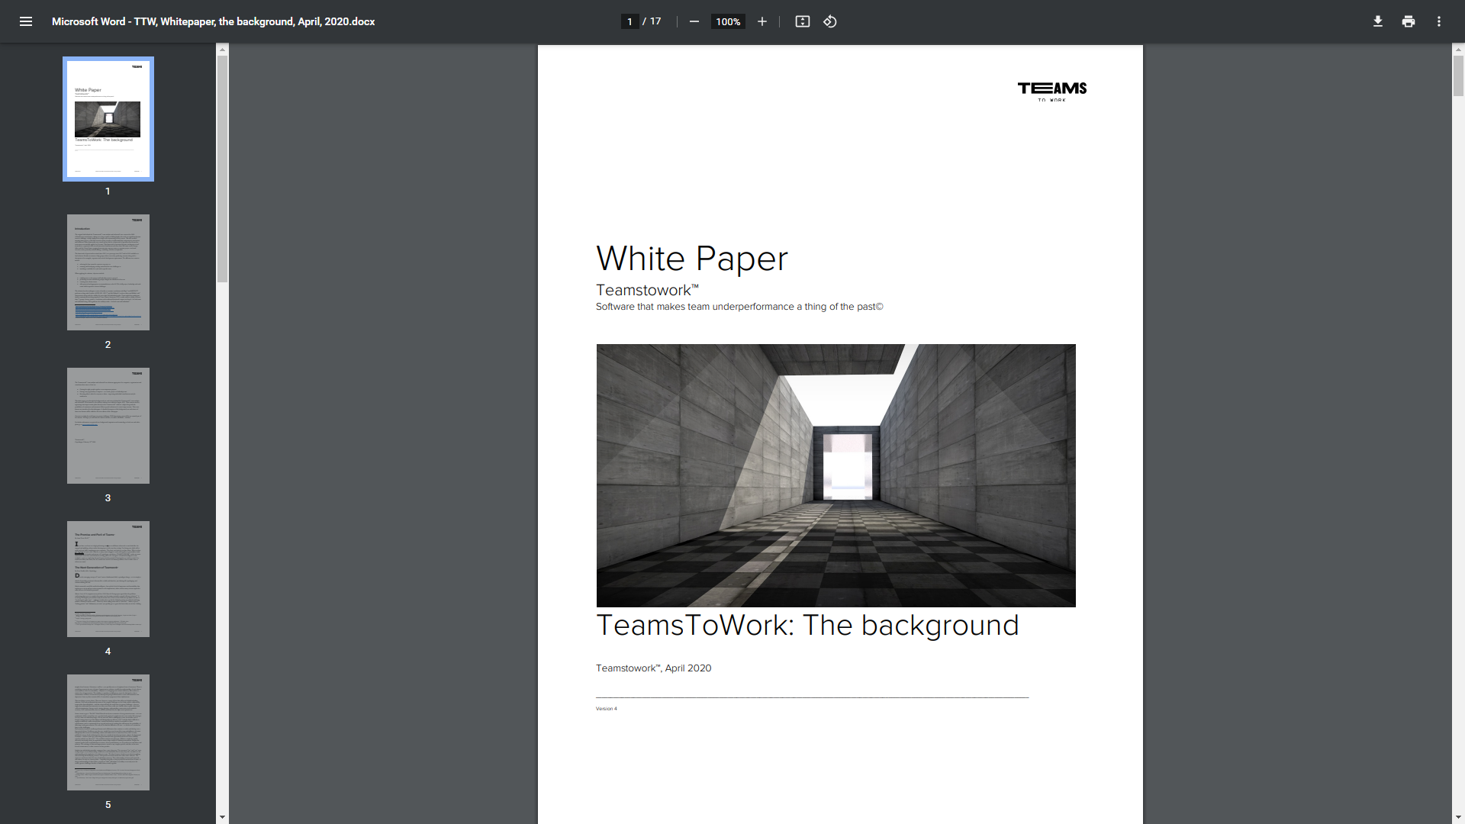Click thumbnail panel scroll up arrow

coord(222,50)
